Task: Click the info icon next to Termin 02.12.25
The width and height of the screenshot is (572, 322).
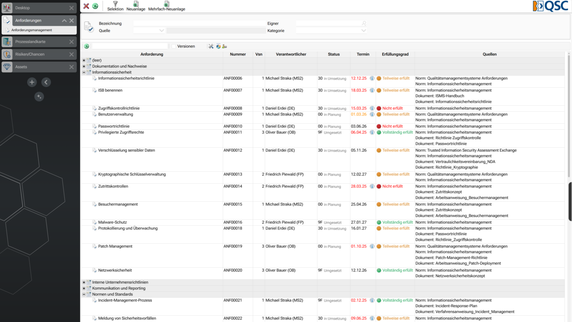Action: [372, 301]
